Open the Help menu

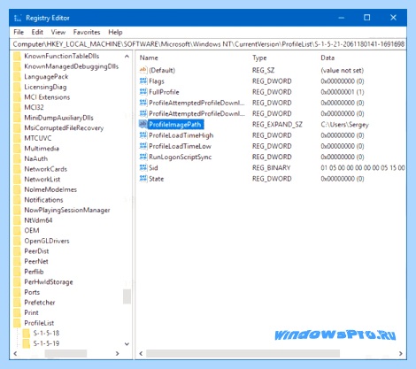115,32
